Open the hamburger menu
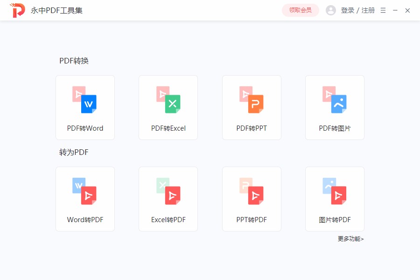Viewport: 420px width, 280px height. point(383,10)
